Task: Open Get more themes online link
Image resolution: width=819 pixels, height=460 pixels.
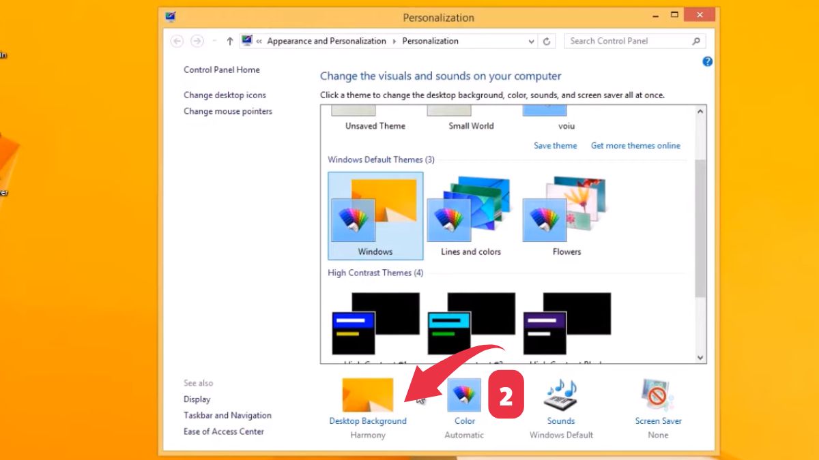Action: click(635, 145)
